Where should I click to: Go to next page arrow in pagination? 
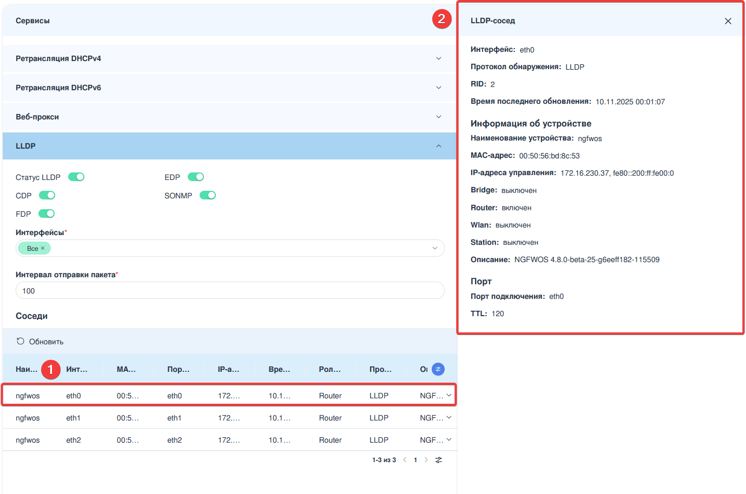[426, 460]
